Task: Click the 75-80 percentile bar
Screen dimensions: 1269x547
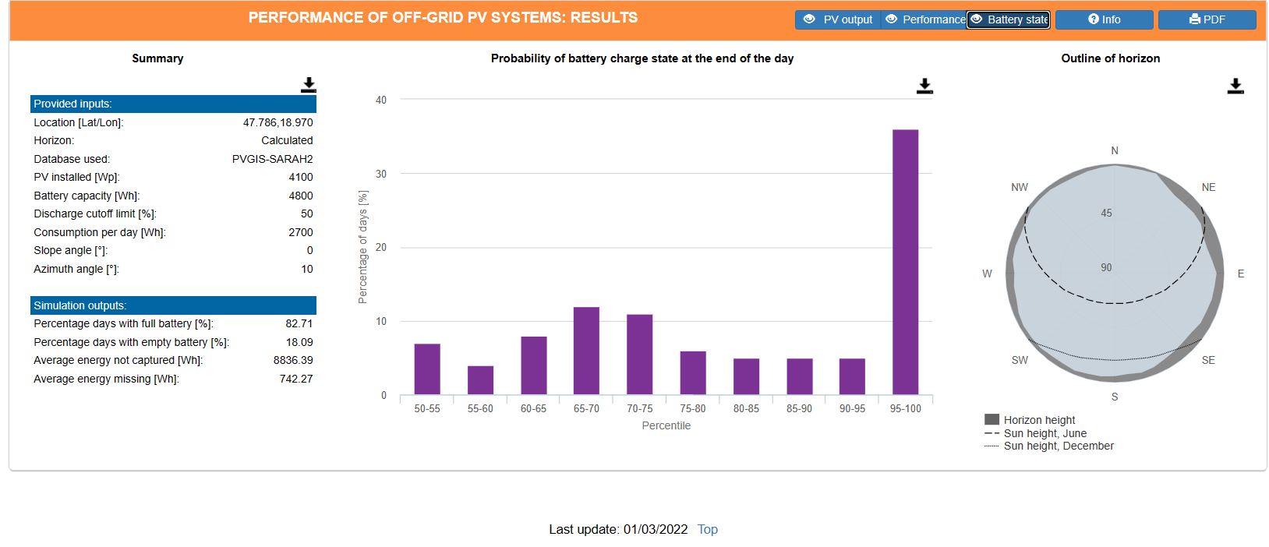Action: [x=692, y=373]
